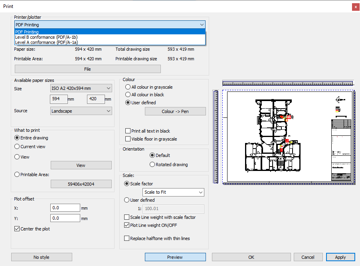360x266 pixels.
Task: Choose Level A conformance (PDF/A-1a) option
Action: pyautogui.click(x=46, y=42)
